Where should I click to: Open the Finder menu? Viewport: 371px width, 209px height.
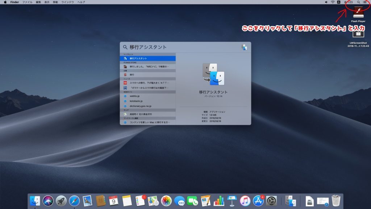click(x=14, y=2)
